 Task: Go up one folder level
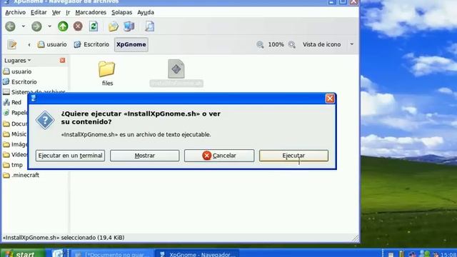tap(63, 26)
